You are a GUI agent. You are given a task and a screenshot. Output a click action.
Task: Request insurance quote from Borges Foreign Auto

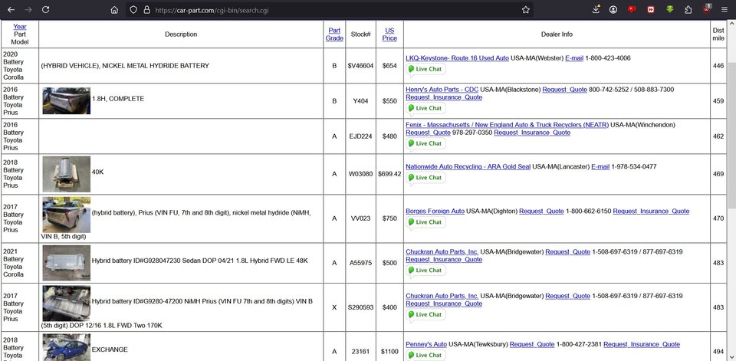(651, 212)
